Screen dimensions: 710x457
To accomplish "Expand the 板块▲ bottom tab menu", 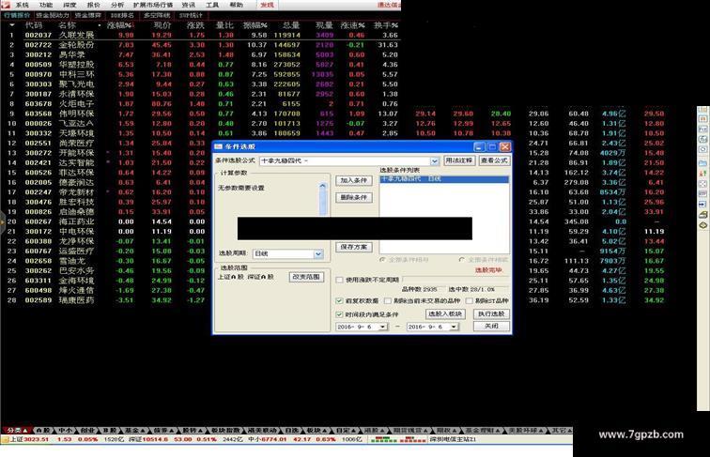I will pos(316,430).
